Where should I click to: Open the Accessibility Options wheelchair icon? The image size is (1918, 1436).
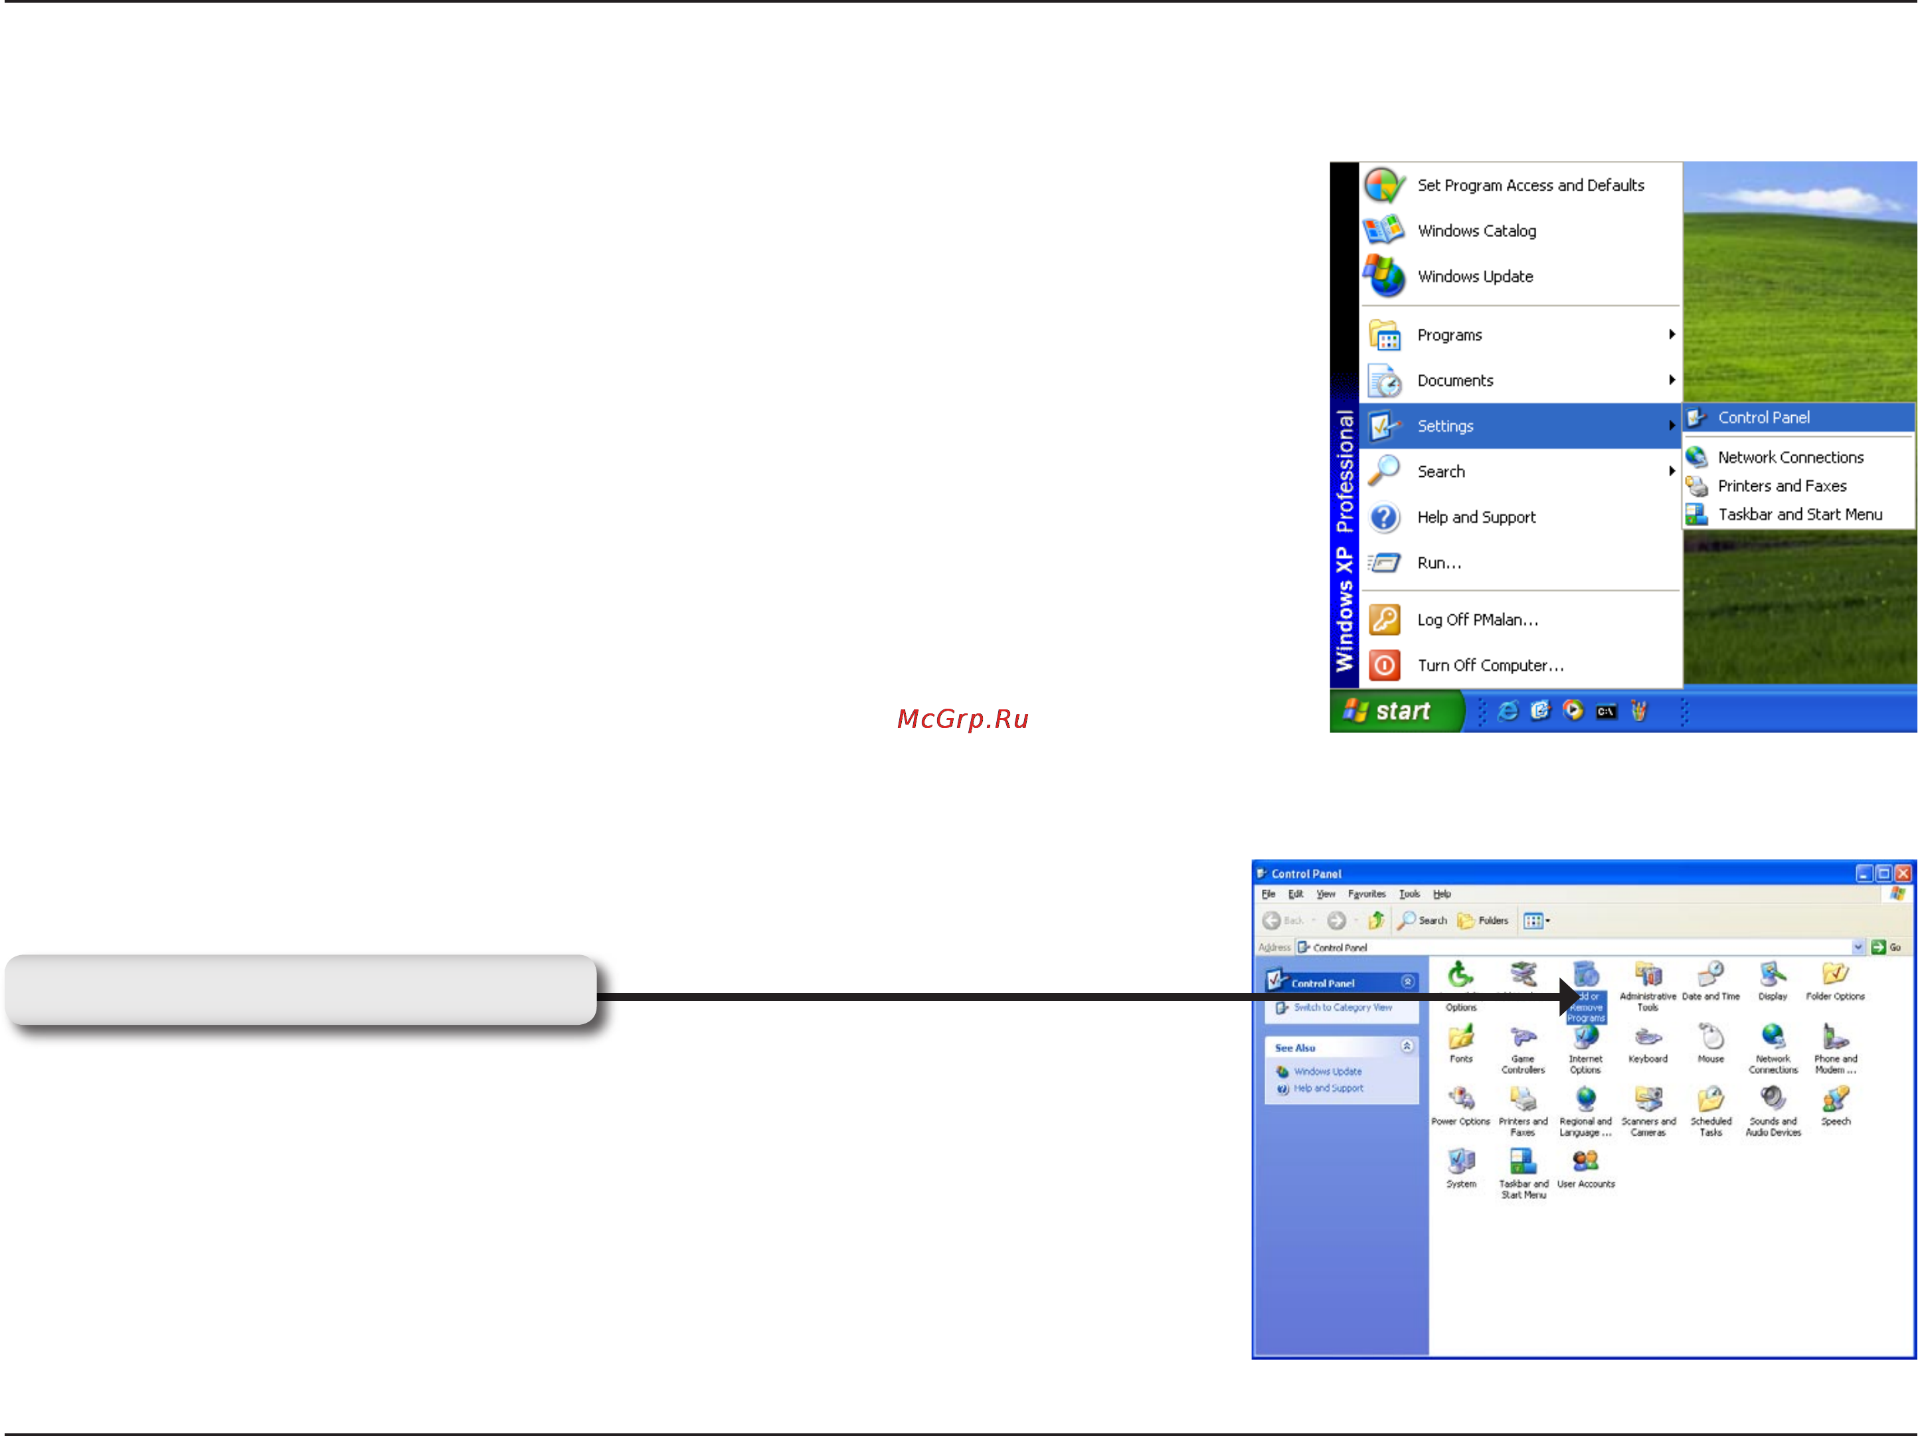coord(1461,987)
